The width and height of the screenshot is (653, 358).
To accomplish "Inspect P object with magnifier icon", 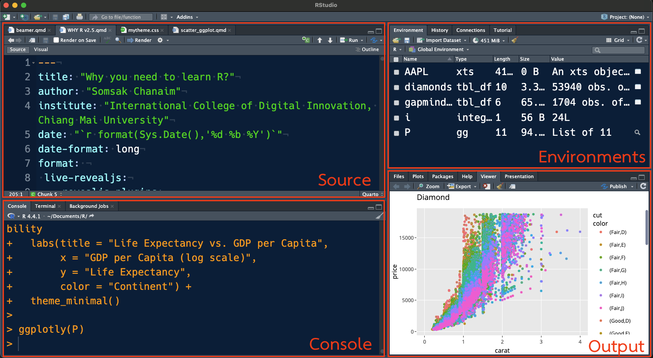I will pyautogui.click(x=637, y=132).
